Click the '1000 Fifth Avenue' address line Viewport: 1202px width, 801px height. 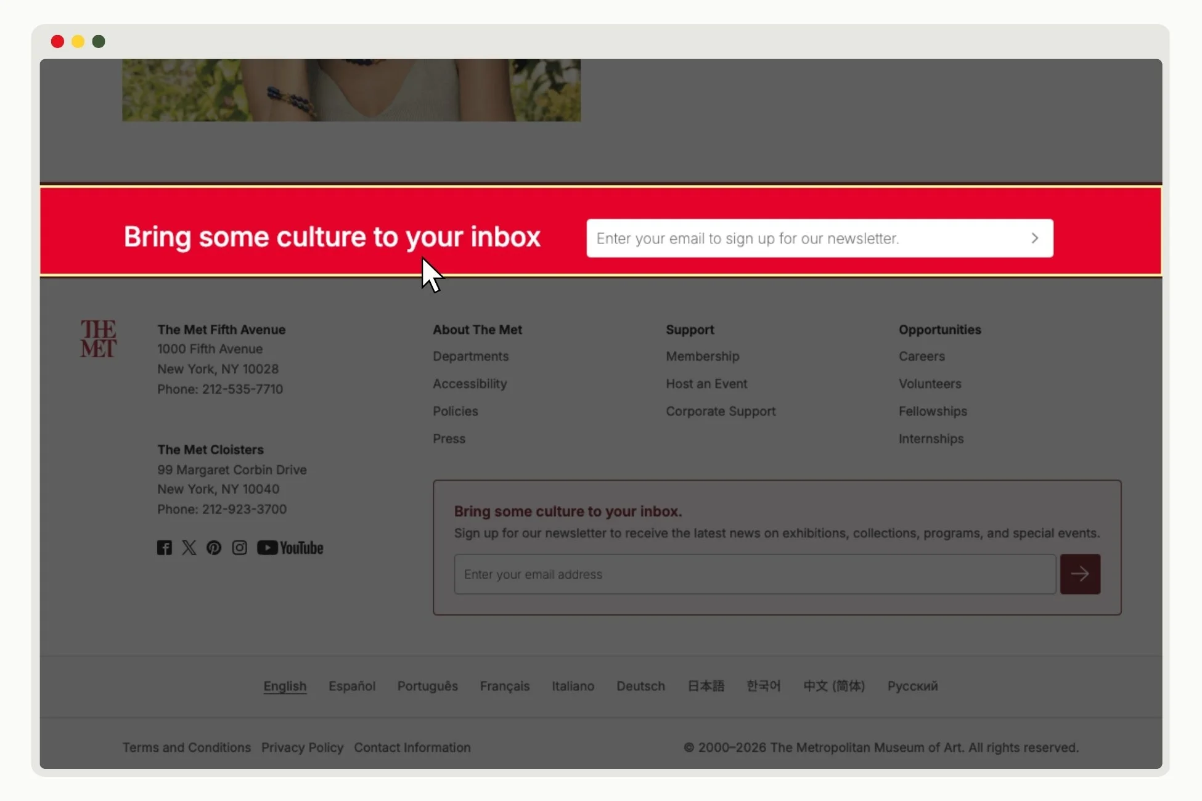pyautogui.click(x=210, y=349)
